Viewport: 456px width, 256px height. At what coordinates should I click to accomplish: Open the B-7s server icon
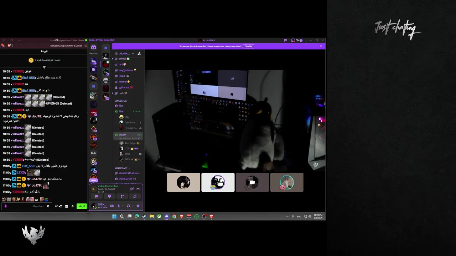pyautogui.click(x=93, y=153)
